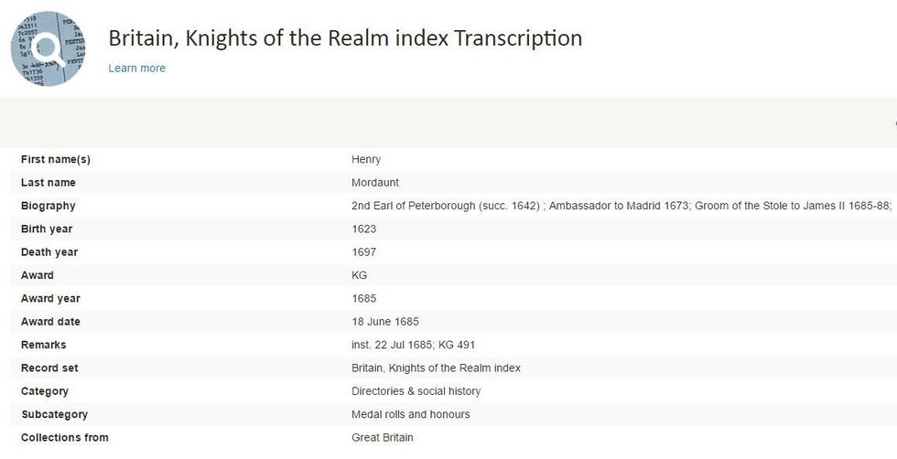Click the magnifying glass record set icon

(49, 48)
